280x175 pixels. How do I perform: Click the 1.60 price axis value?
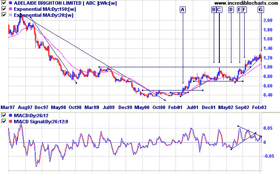268,39
